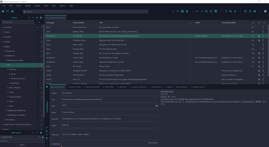Open the Lookup menu
269x147 pixels.
tap(37, 6)
